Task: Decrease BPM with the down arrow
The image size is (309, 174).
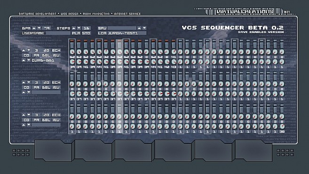Action: (39, 28)
